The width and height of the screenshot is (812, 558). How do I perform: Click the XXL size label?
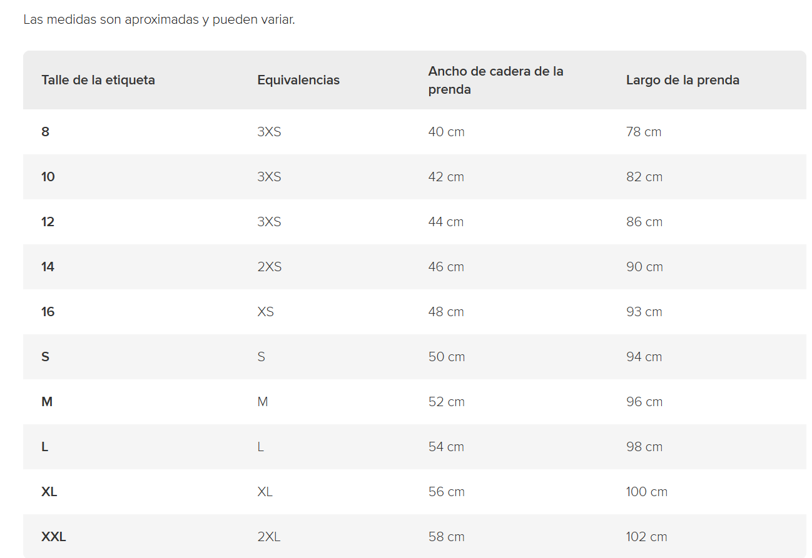click(x=54, y=537)
